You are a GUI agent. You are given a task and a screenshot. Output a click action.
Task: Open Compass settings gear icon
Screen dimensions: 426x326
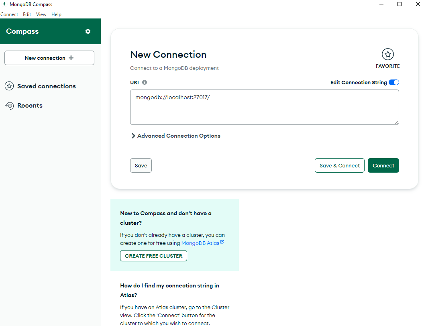click(88, 31)
